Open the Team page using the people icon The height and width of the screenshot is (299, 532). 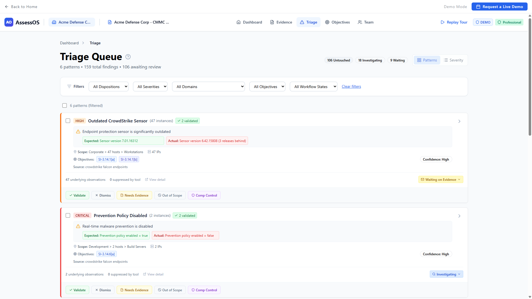[x=360, y=22]
